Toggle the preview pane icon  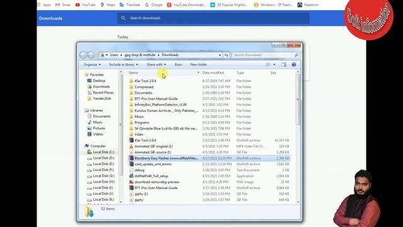pos(283,64)
